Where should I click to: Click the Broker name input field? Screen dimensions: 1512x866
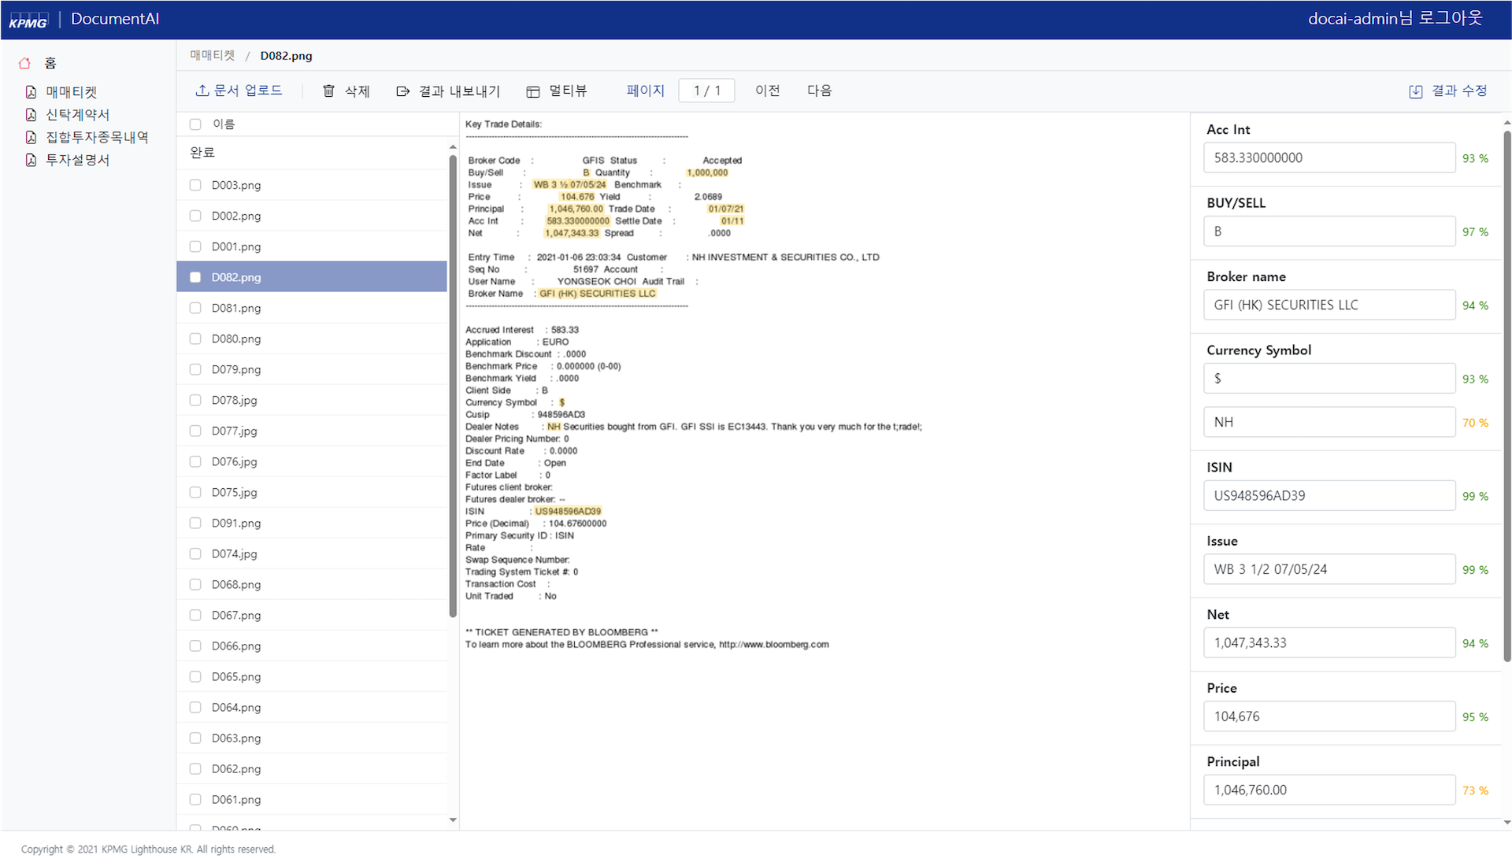click(x=1329, y=305)
